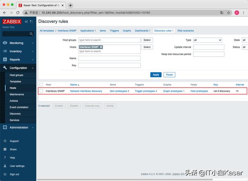
Task: Open the pink K profile avatar
Action: [x=237, y=13]
